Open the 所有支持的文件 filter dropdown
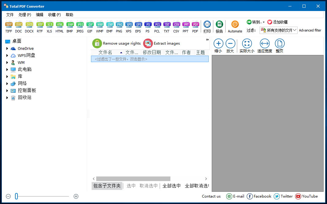The width and height of the screenshot is (327, 204). pyautogui.click(x=279, y=30)
